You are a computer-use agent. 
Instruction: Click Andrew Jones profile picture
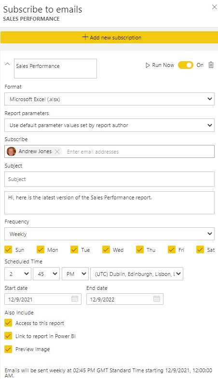click(x=12, y=151)
